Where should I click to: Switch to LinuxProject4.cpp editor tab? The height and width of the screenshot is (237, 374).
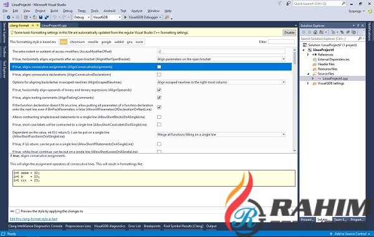coord(54,26)
